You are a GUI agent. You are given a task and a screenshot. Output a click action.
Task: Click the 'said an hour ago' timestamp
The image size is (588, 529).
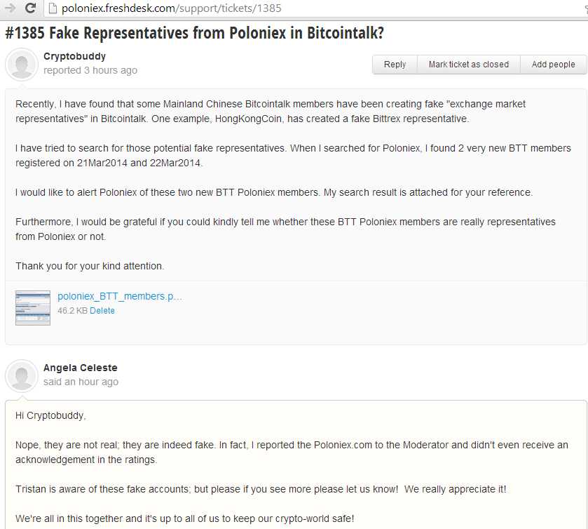[x=81, y=382]
